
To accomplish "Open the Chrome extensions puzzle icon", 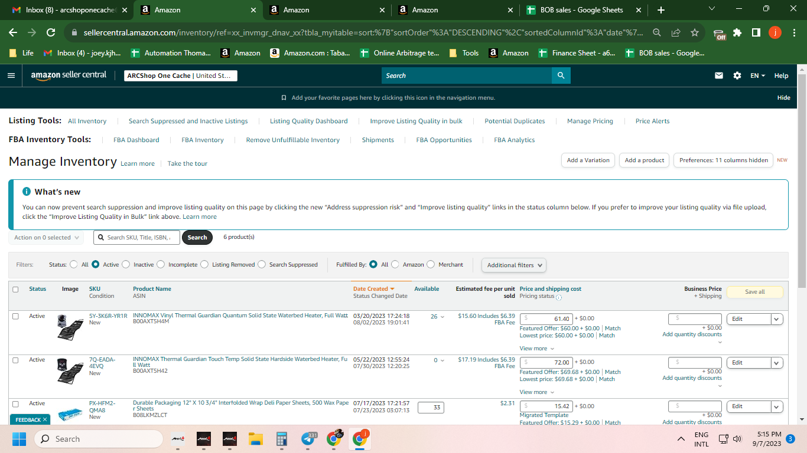I will click(x=737, y=32).
